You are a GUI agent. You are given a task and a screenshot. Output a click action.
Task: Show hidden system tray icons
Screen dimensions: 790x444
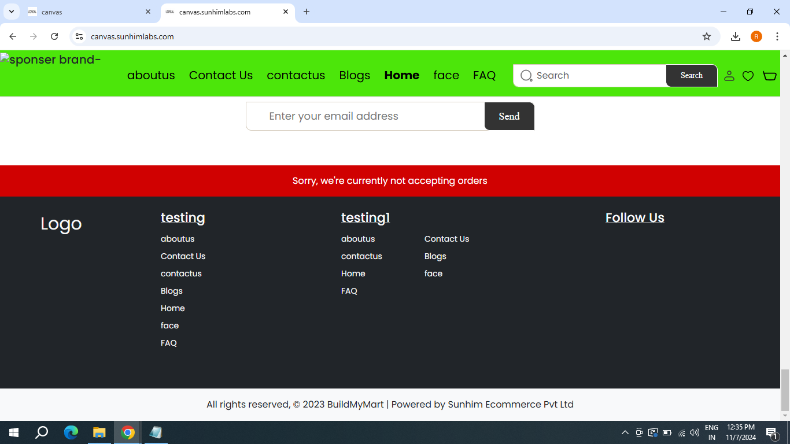pyautogui.click(x=625, y=432)
